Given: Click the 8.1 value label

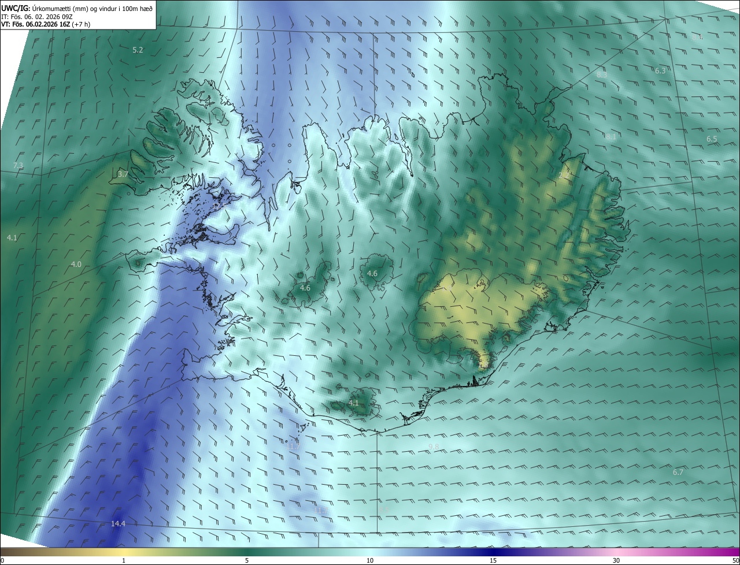Looking at the screenshot, I should point(610,137).
